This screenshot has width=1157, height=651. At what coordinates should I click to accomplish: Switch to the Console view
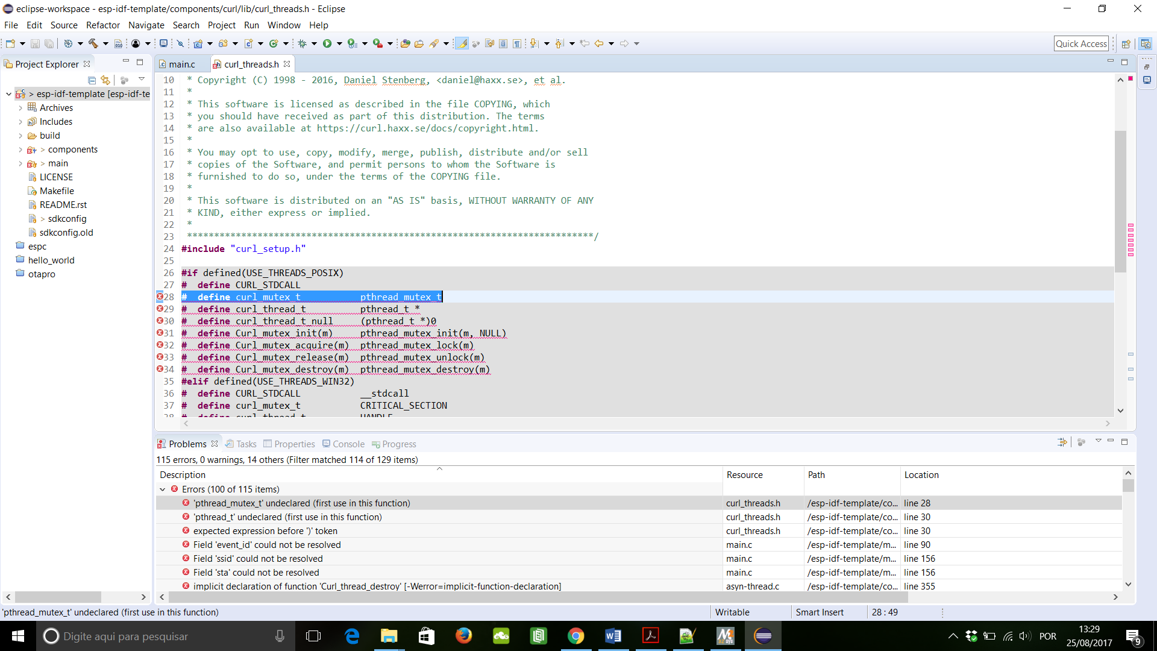coord(348,444)
